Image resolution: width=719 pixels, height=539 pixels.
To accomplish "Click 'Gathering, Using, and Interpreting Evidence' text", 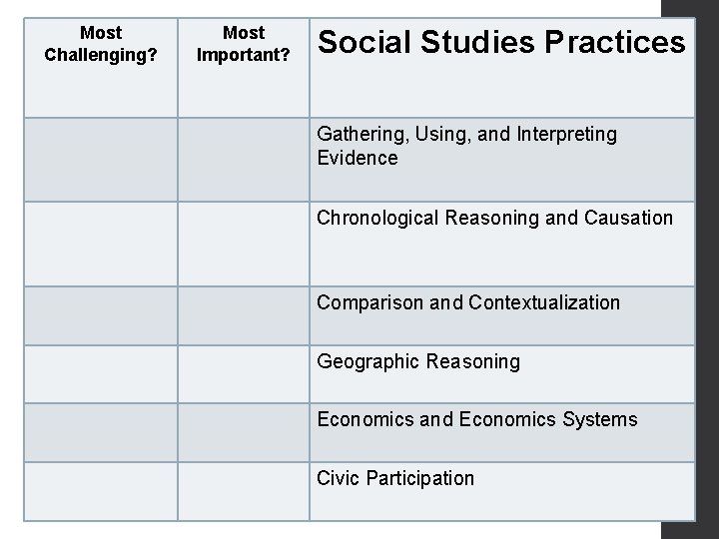I will tap(467, 146).
